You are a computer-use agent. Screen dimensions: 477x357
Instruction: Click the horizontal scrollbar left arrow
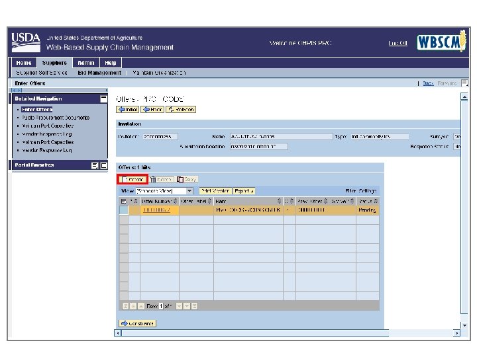coord(118,333)
